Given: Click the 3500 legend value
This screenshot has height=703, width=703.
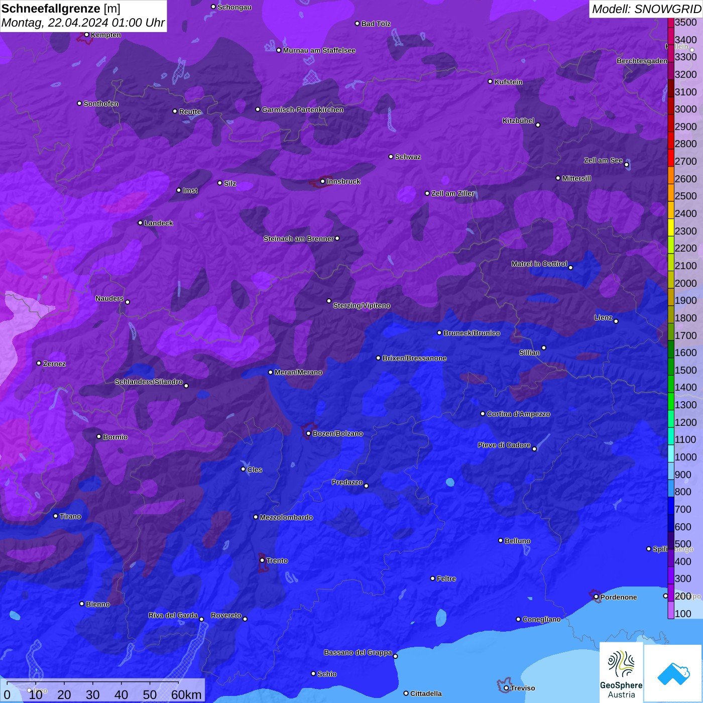Looking at the screenshot, I should (x=685, y=23).
